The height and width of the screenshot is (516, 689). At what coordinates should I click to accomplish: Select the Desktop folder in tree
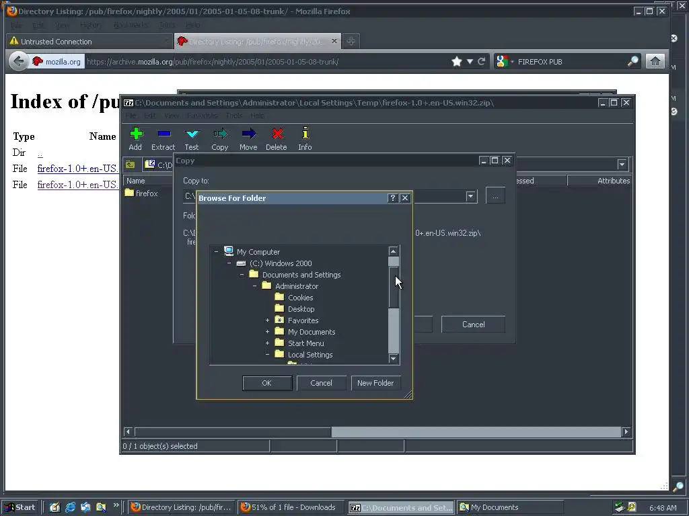pos(301,309)
